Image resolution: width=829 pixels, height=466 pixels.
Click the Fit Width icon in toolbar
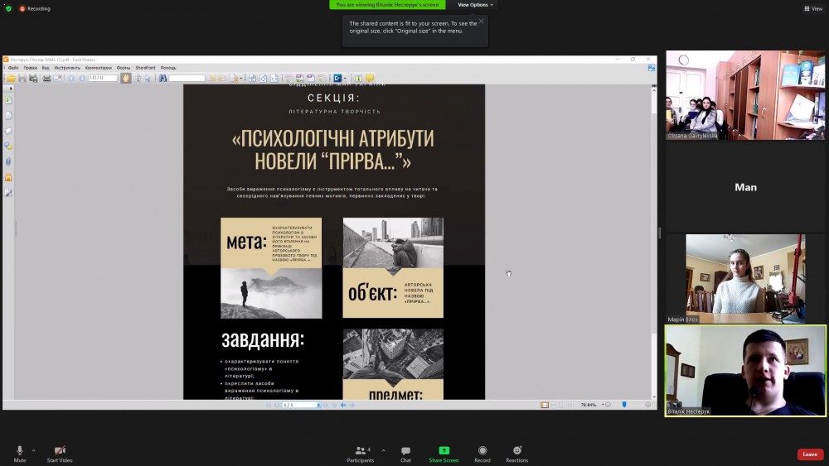(274, 78)
